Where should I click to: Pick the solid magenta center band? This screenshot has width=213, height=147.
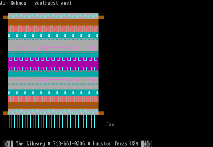[x=53, y=63]
